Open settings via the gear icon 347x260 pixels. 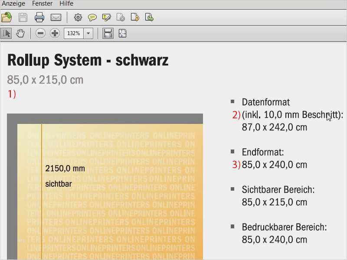78,17
